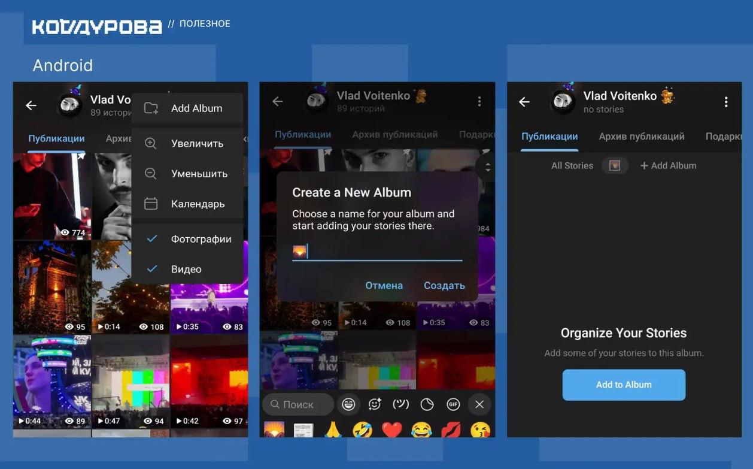Screen dimensions: 753x469
Task: Confirm album creation with Создать
Action: (x=444, y=286)
